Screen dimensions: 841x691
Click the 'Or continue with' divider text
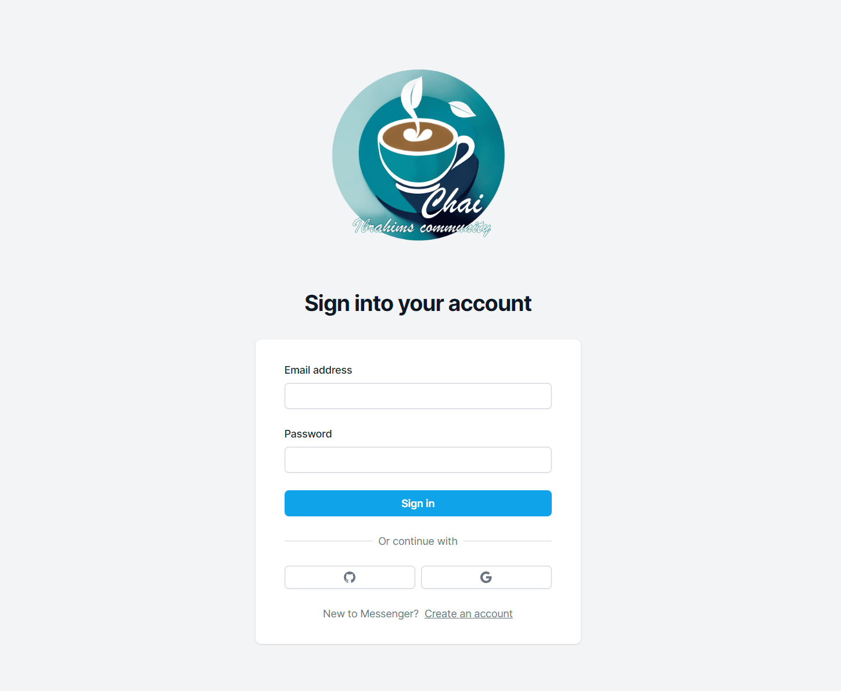point(418,541)
